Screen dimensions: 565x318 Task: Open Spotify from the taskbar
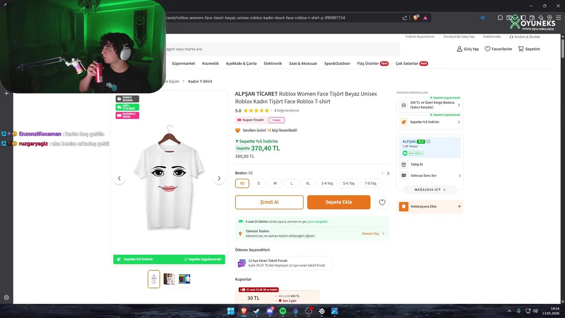[283, 311]
